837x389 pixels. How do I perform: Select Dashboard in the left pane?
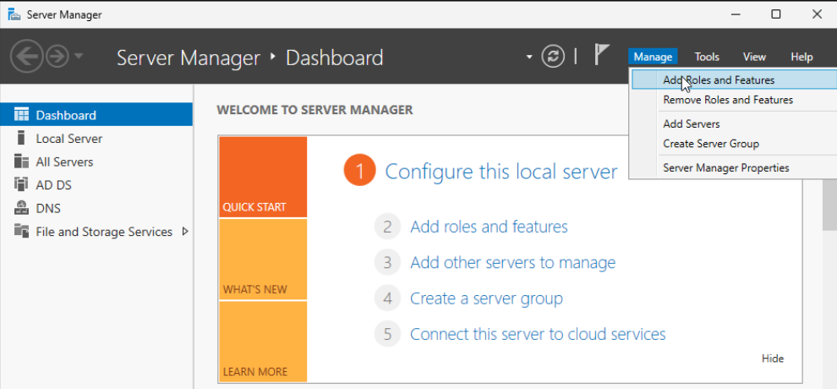coord(96,115)
